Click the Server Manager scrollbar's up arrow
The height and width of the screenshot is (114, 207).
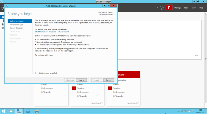(x=206, y=13)
